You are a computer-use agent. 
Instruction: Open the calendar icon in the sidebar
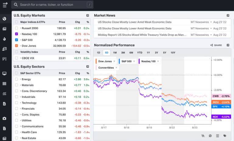point(5,29)
